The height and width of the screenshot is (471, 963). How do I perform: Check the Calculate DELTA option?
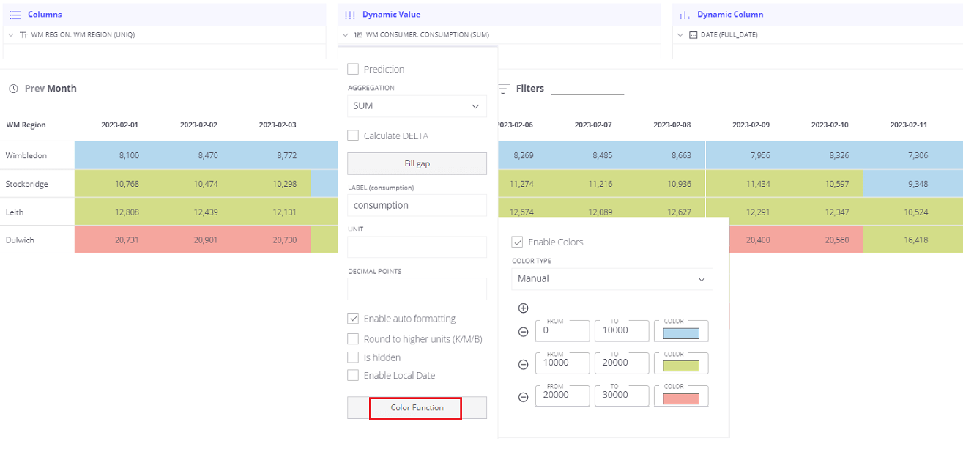[x=352, y=136]
